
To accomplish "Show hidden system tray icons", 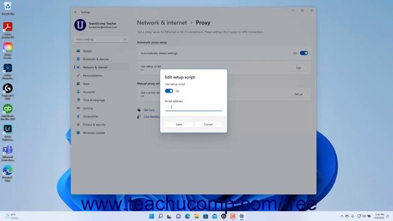I will pos(342,216).
